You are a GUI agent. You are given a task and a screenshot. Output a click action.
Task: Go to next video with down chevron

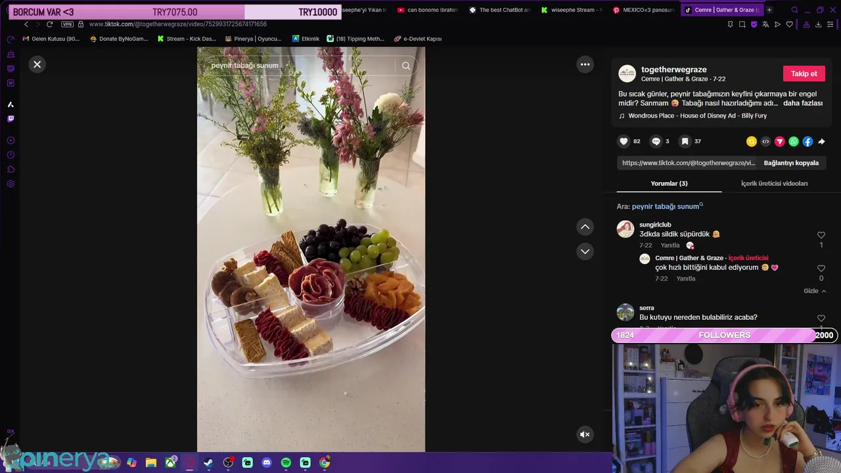[585, 251]
